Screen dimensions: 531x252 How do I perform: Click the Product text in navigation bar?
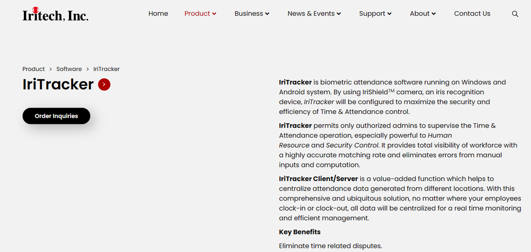197,14
